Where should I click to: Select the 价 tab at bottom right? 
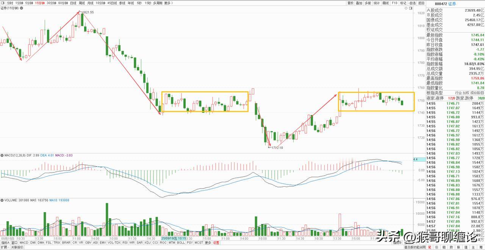[437, 247]
